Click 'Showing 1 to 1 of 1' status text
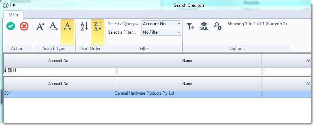Image resolution: width=316 pixels, height=128 pixels. point(257,24)
